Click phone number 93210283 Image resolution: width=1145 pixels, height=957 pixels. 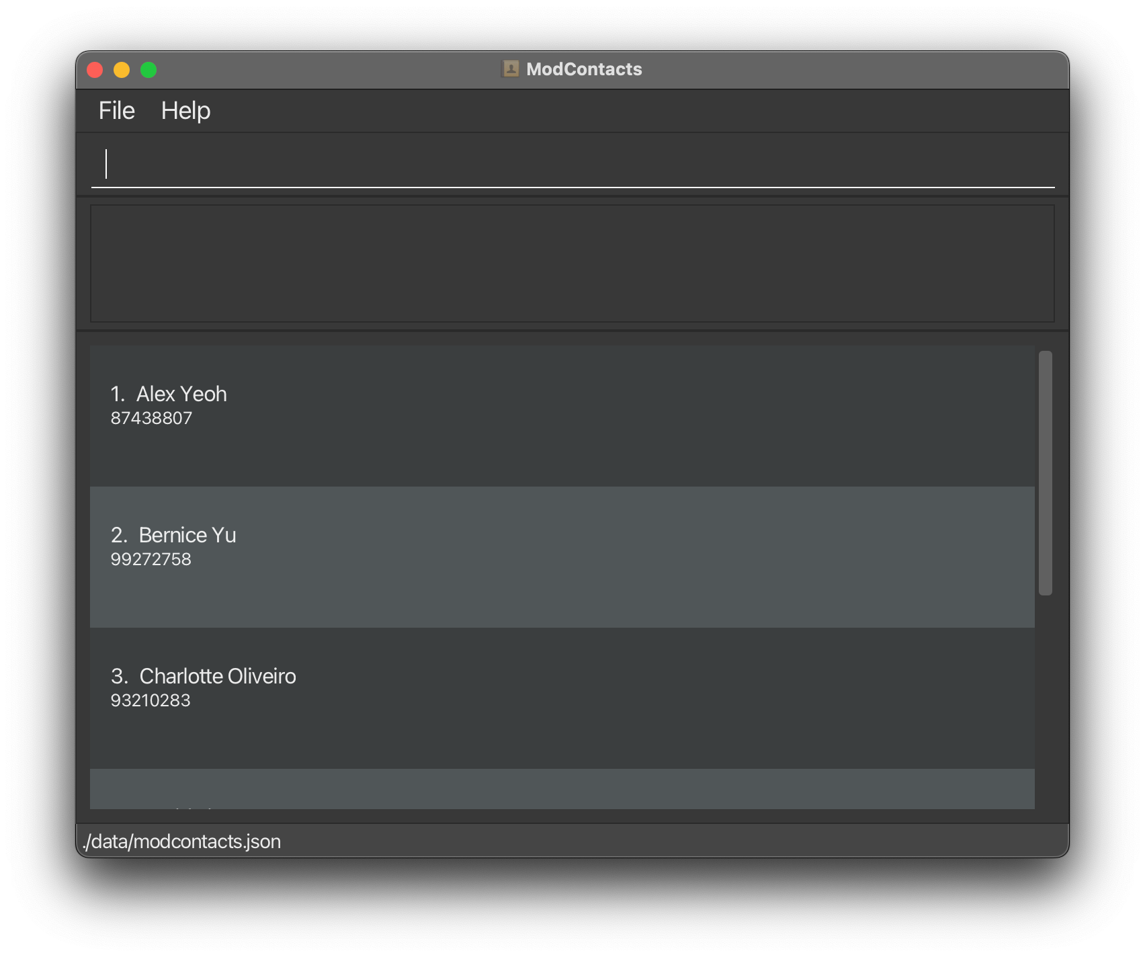(151, 701)
